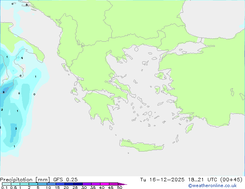
Task: Click the '0.1' legend scale label
Action: (4, 187)
